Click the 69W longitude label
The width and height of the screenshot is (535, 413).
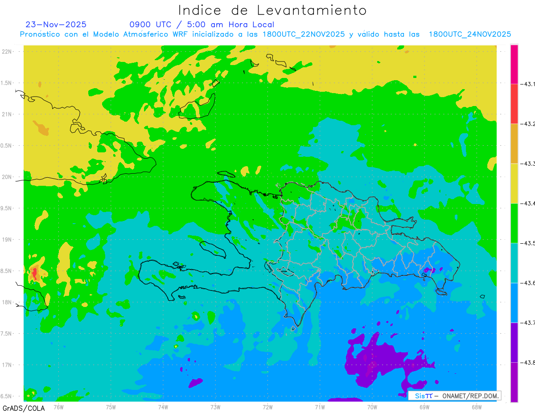tap(424, 407)
